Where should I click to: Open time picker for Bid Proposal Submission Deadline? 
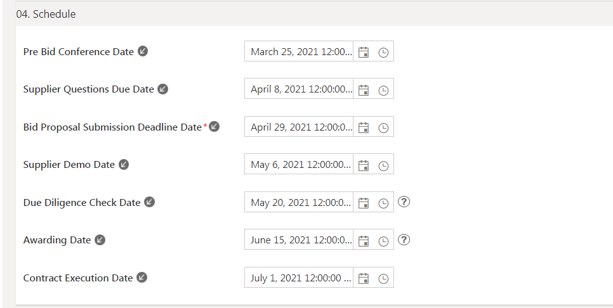pos(383,128)
